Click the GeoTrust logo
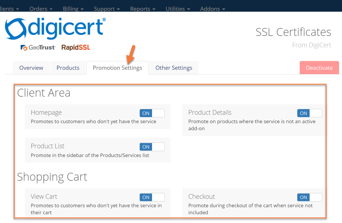Screen dimensions: 342x223 pyautogui.click(x=38, y=47)
